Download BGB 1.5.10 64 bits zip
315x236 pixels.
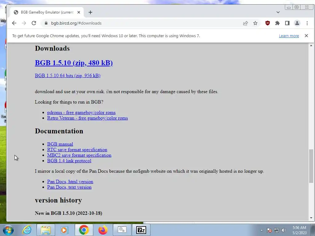click(67, 76)
